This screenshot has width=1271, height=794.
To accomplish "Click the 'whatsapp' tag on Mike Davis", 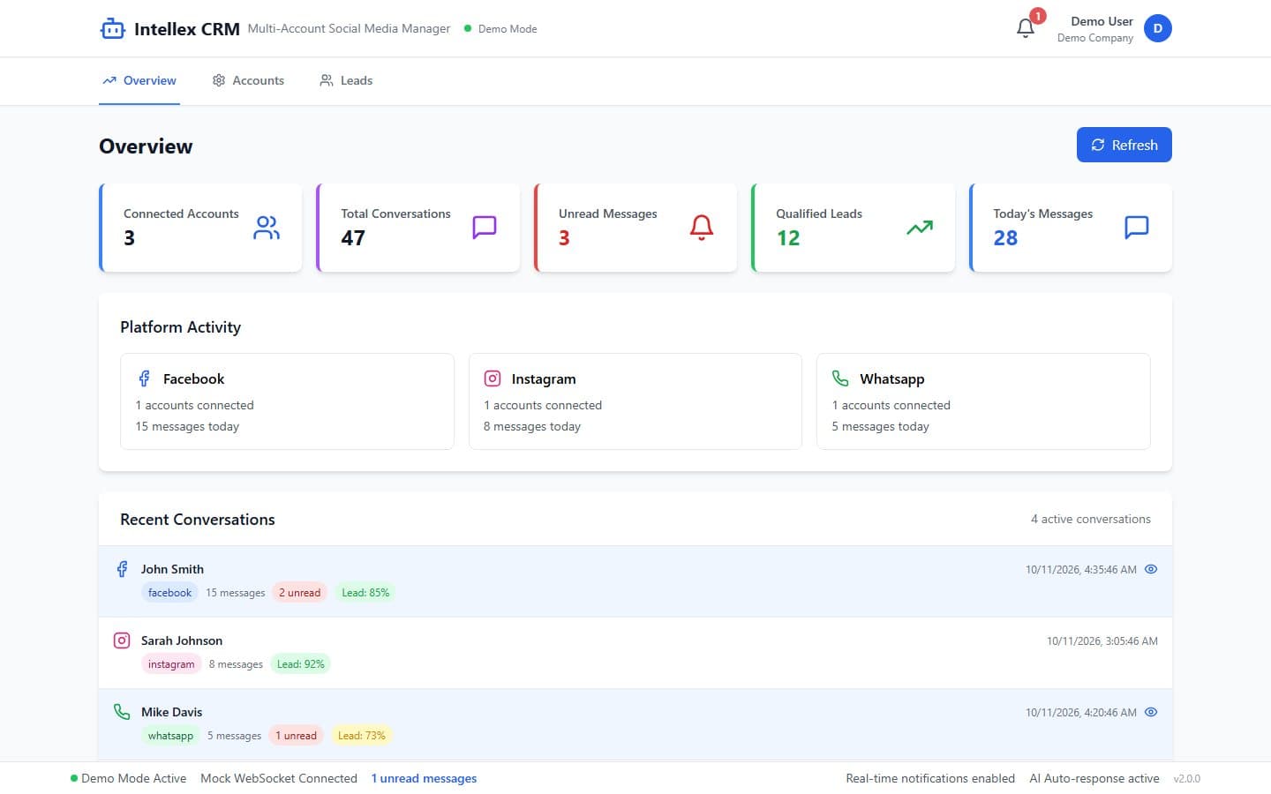I will (x=170, y=736).
